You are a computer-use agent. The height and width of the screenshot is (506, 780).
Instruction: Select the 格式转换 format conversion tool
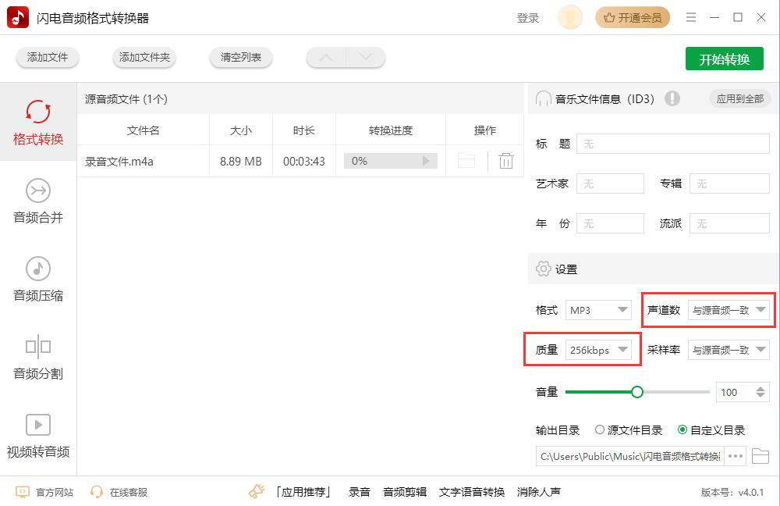(38, 123)
